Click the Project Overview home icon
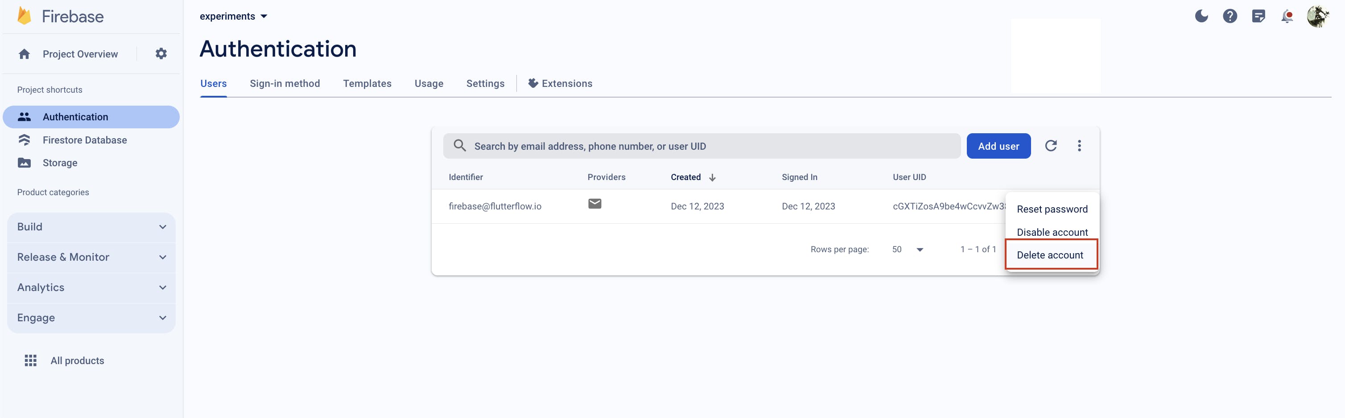1345x418 pixels. [x=24, y=54]
